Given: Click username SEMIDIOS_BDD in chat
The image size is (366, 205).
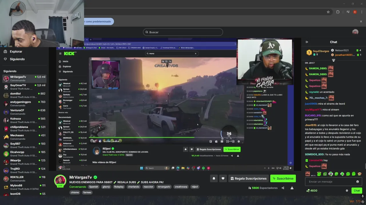Looking at the screenshot, I should (x=314, y=154).
